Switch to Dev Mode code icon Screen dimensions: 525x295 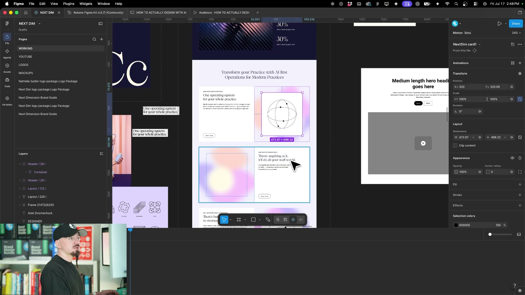[x=301, y=220]
